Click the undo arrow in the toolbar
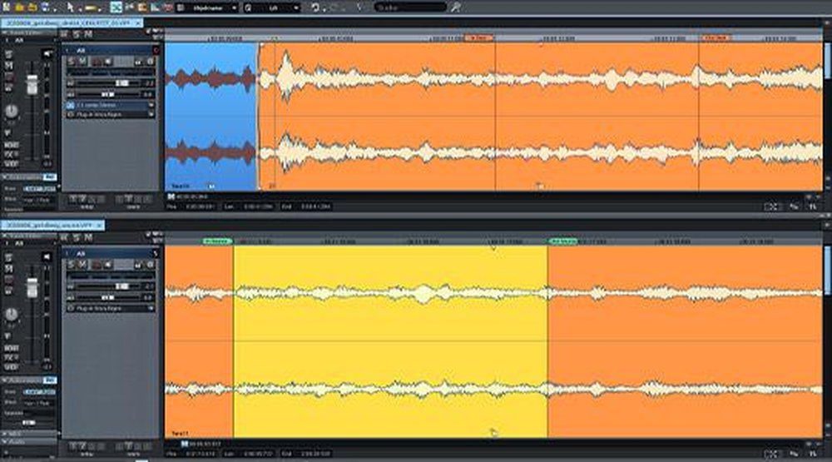This screenshot has height=462, width=832. coord(315,7)
